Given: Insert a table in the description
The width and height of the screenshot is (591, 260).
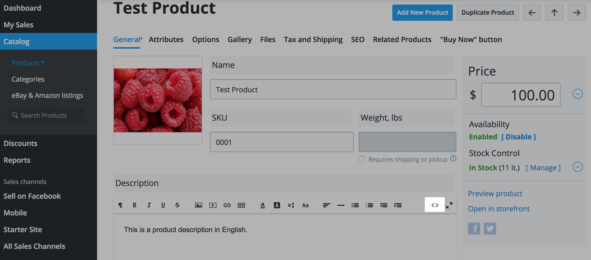Looking at the screenshot, I should tap(241, 205).
